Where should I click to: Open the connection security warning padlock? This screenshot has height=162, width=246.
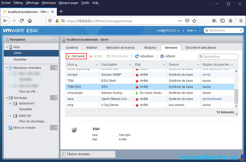pos(57,21)
